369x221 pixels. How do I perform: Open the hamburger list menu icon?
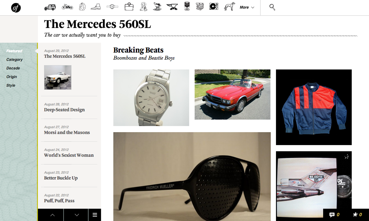[95, 215]
